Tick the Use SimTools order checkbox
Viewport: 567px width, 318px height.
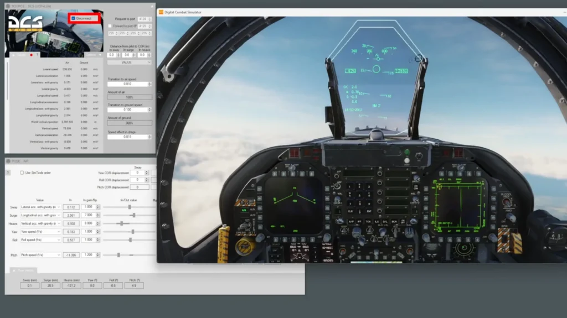coord(22,173)
